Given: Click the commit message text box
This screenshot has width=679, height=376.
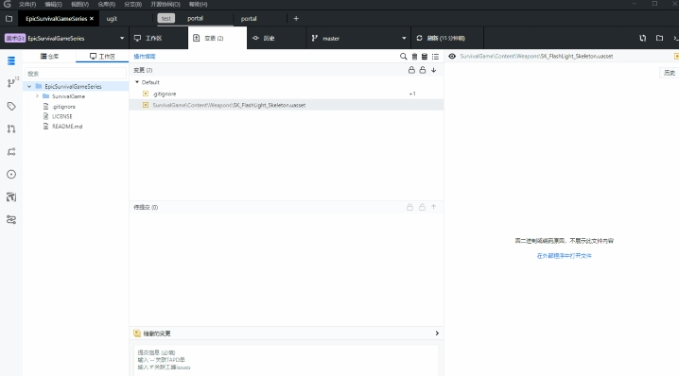Looking at the screenshot, I should pyautogui.click(x=287, y=361).
